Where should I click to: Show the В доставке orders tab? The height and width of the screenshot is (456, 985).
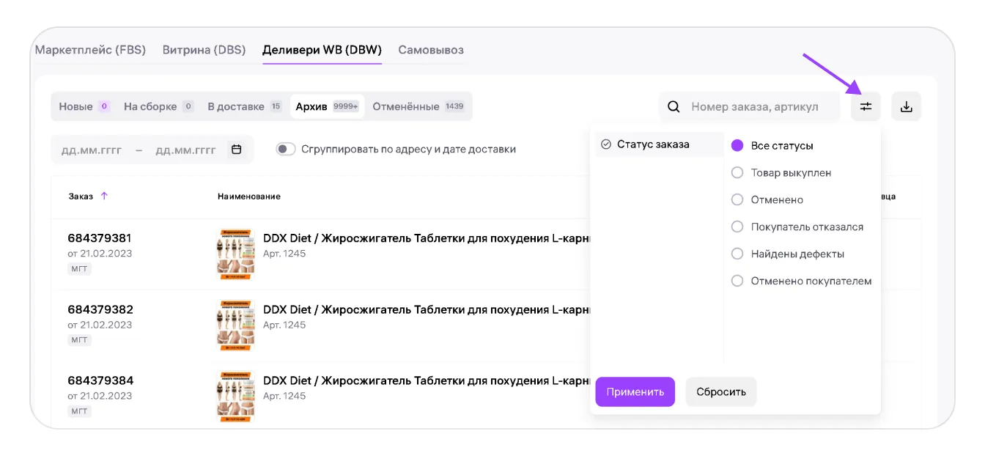click(245, 106)
